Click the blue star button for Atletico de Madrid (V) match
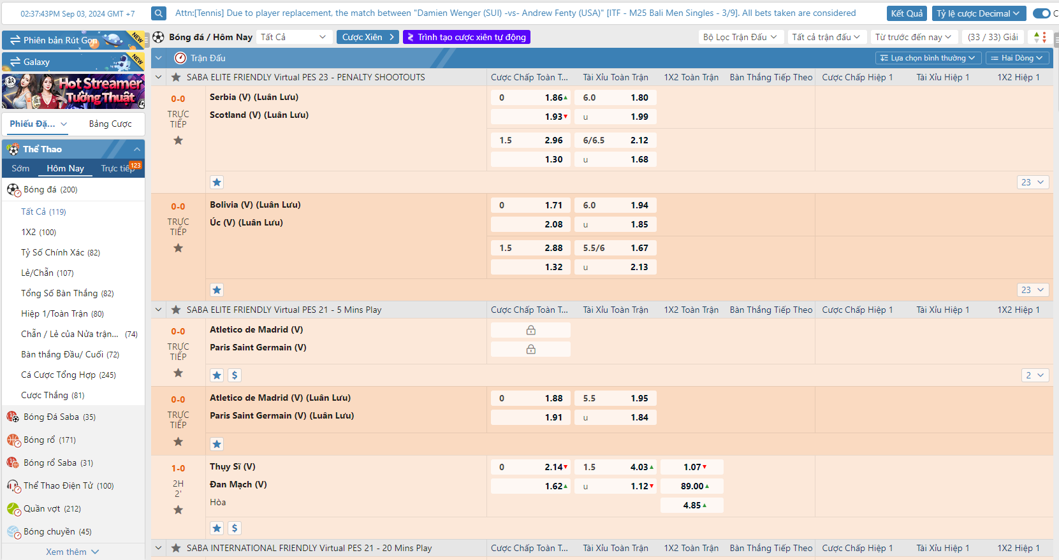Image resolution: width=1059 pixels, height=560 pixels. point(217,375)
